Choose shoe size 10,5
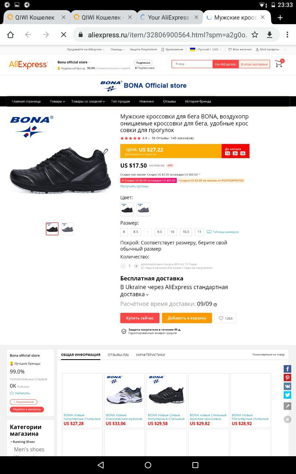This screenshot has height=474, width=296. 186,232
